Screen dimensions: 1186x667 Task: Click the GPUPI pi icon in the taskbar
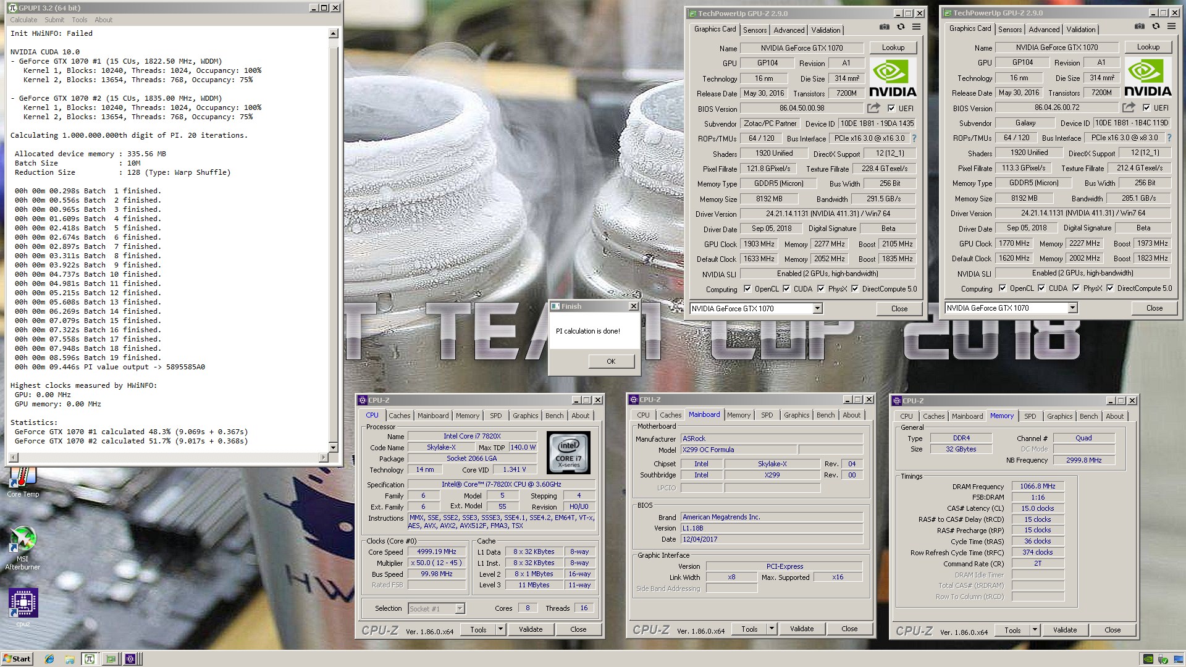coord(90,659)
